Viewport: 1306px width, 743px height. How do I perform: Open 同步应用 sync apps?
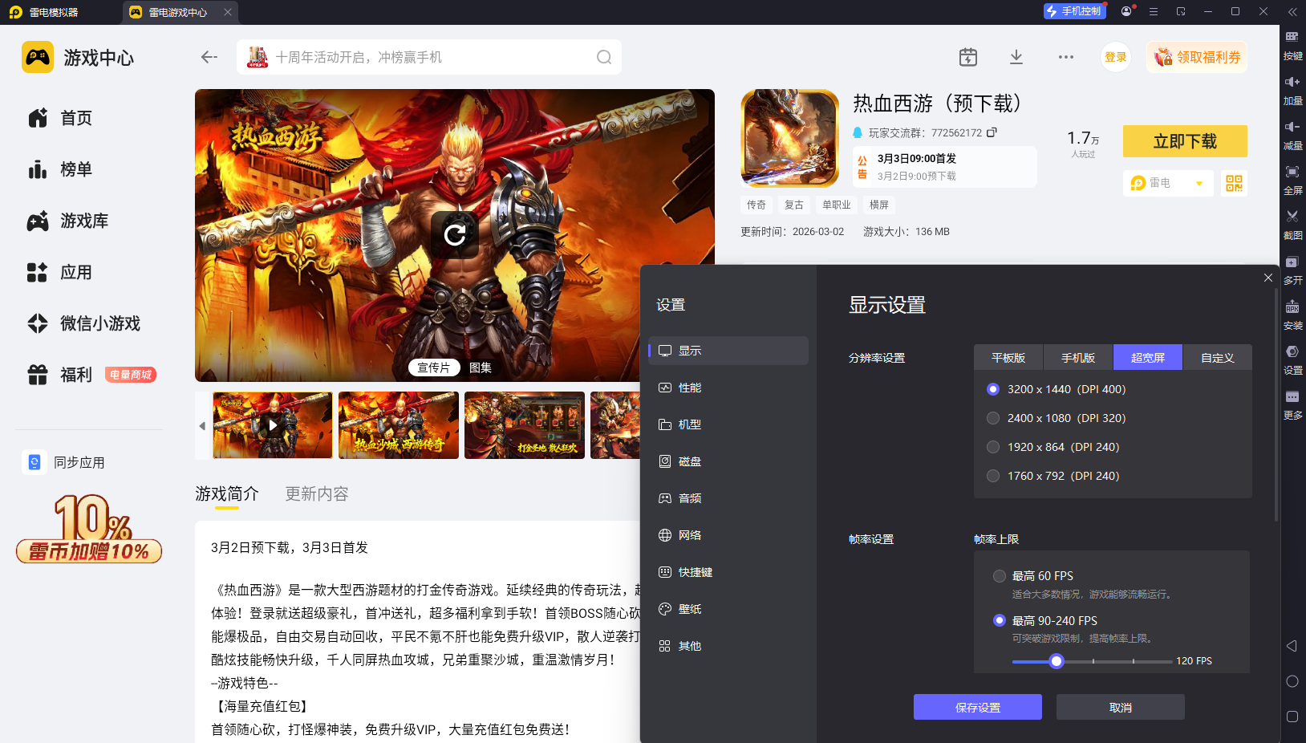pos(64,462)
